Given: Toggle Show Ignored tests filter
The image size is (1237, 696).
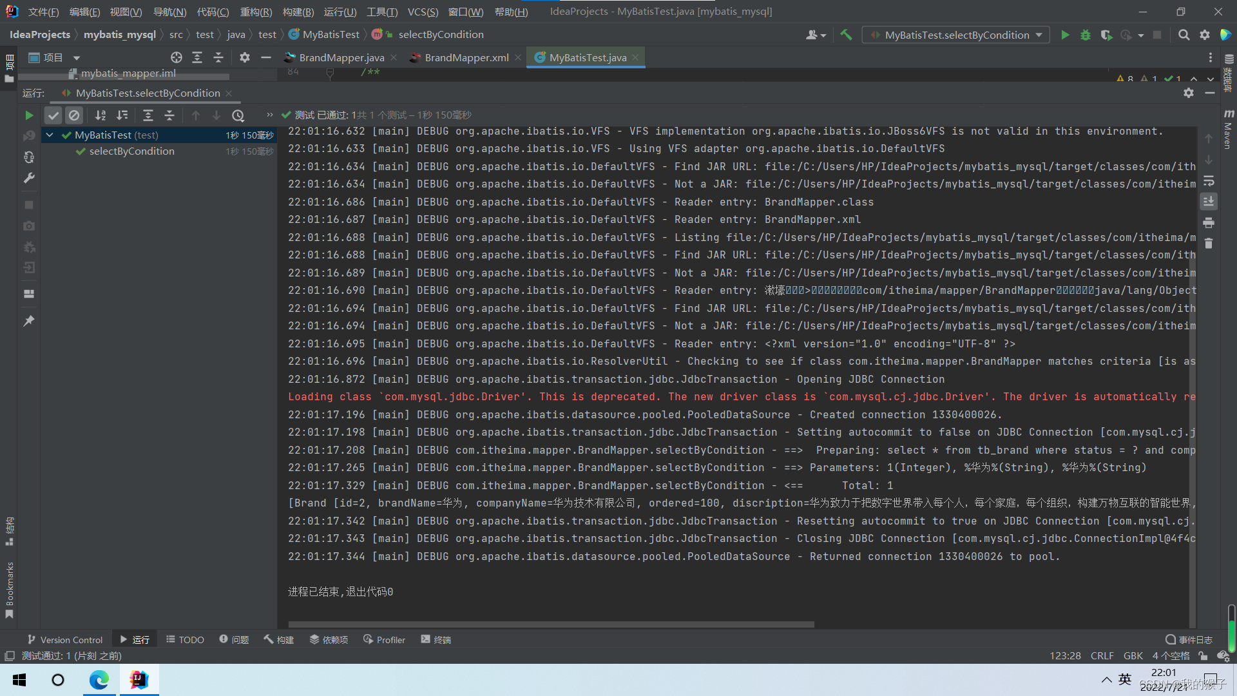Looking at the screenshot, I should click(x=74, y=115).
